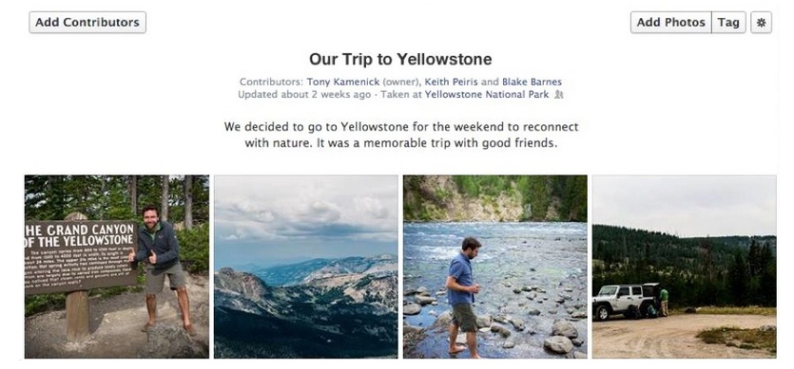Image resolution: width=794 pixels, height=369 pixels.
Task: Click the friends audience icon beside location
Action: tap(558, 95)
